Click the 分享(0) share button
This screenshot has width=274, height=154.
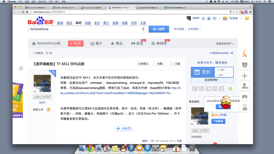coord(124,128)
